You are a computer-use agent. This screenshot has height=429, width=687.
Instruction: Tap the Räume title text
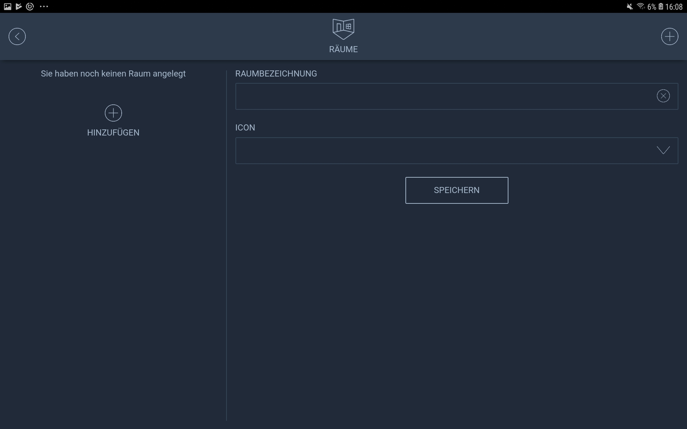[x=343, y=49]
